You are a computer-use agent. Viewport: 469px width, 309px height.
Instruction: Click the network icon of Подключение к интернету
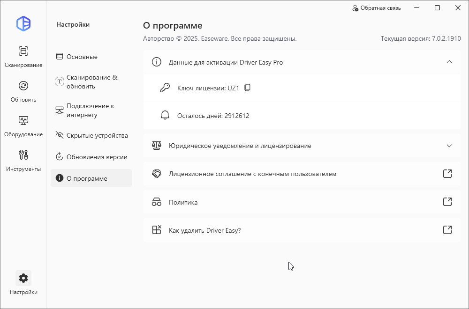click(x=60, y=110)
